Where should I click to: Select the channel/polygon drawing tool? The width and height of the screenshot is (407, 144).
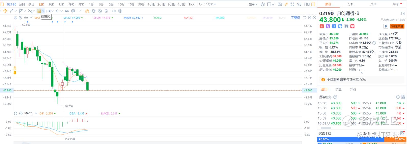(x=21, y=11)
